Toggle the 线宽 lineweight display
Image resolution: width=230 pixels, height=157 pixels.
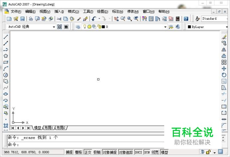click(155, 152)
